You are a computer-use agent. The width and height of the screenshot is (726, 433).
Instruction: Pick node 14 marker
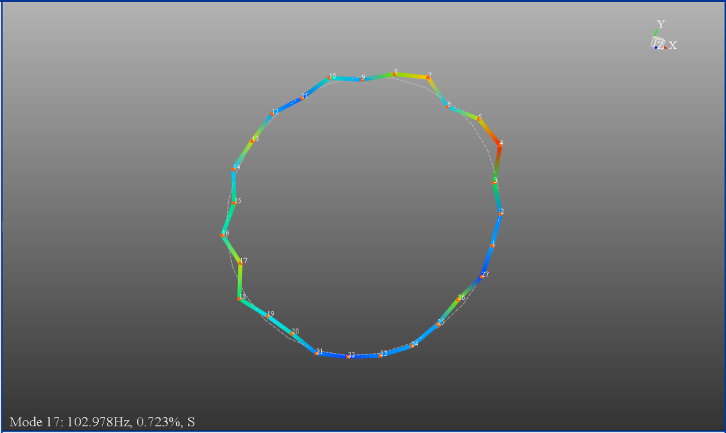(234, 169)
